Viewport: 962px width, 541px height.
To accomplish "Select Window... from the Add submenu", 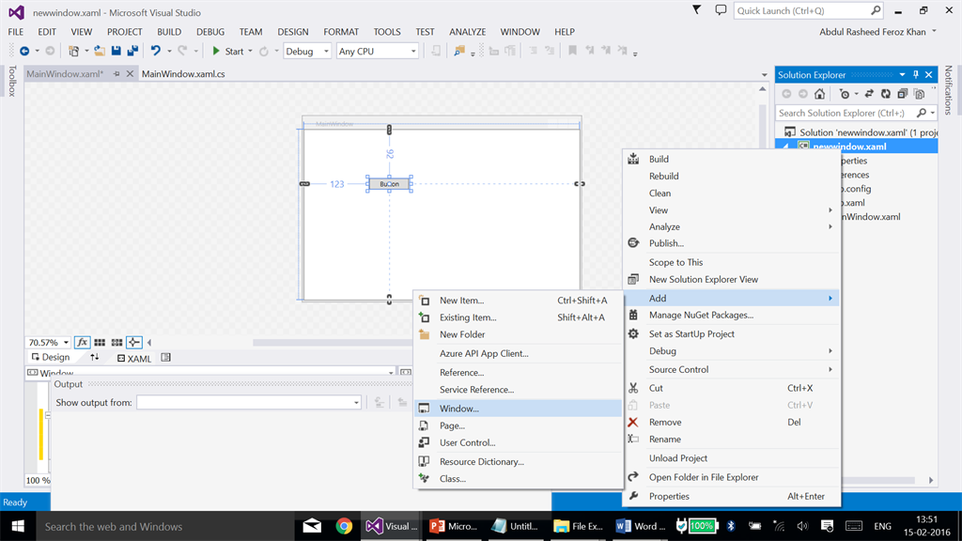I will [459, 409].
